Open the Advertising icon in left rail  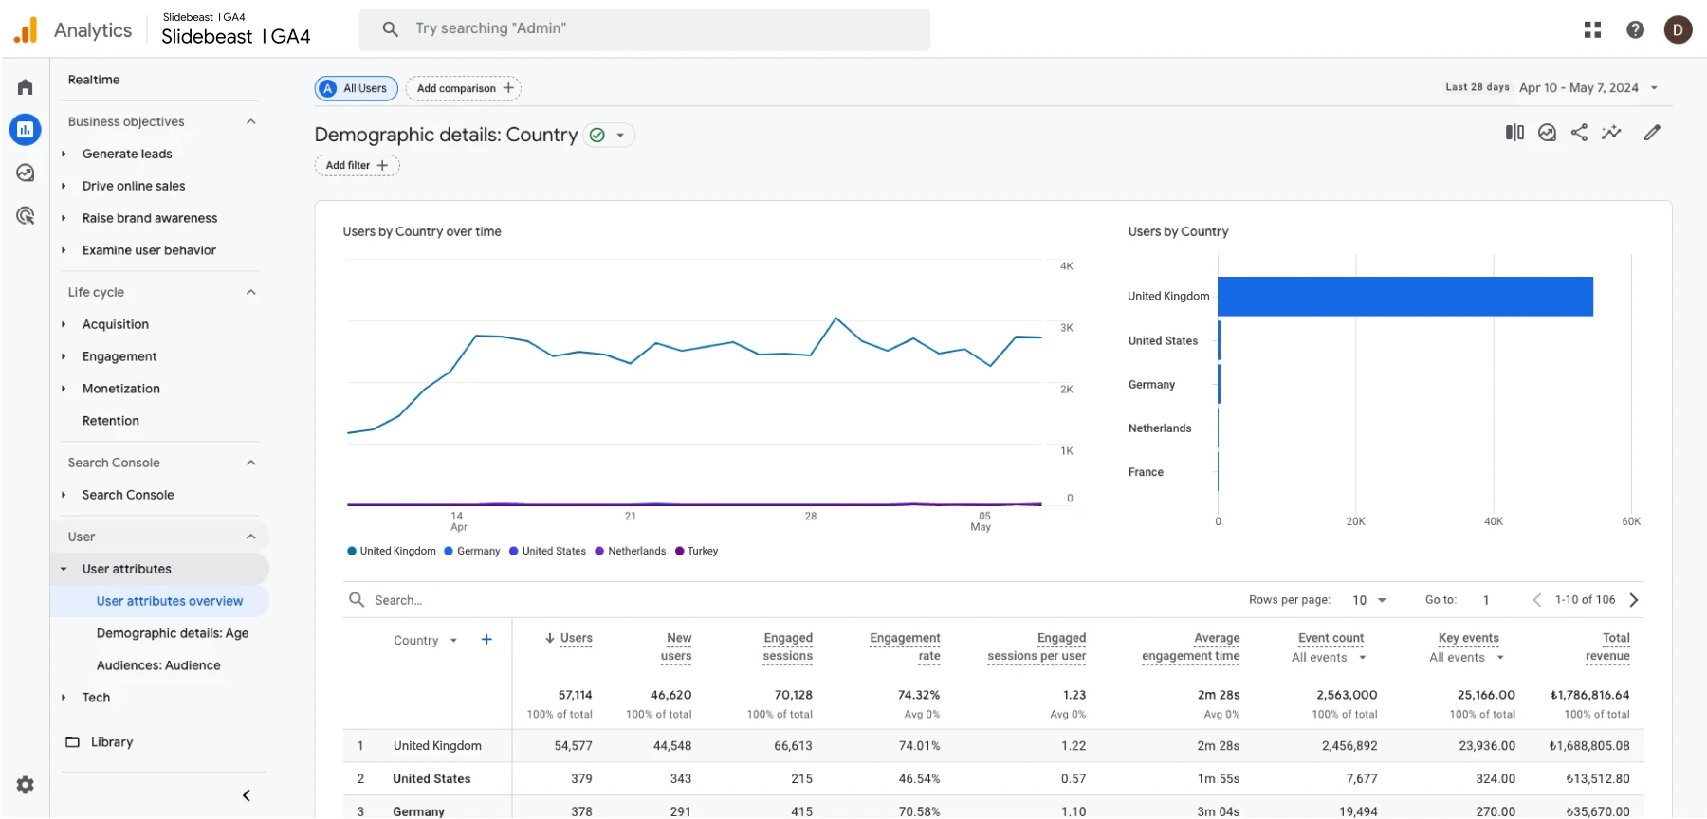26,216
